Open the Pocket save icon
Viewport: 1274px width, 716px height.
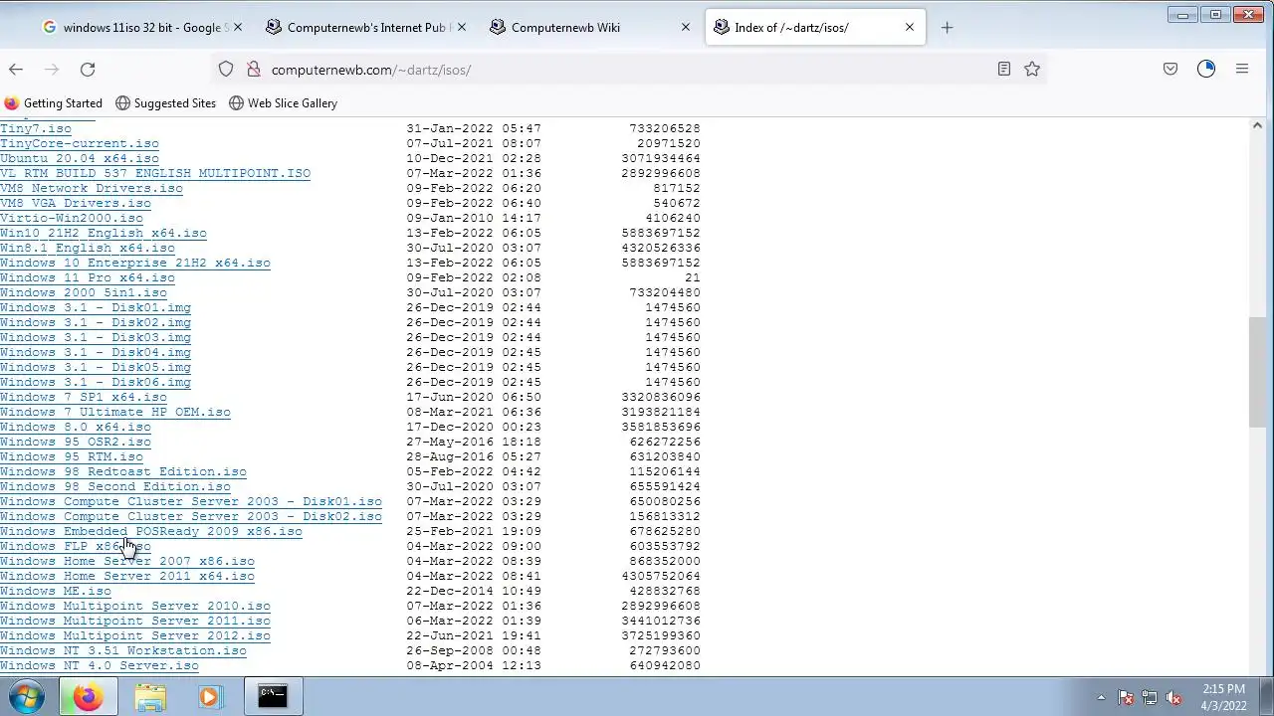pyautogui.click(x=1170, y=69)
